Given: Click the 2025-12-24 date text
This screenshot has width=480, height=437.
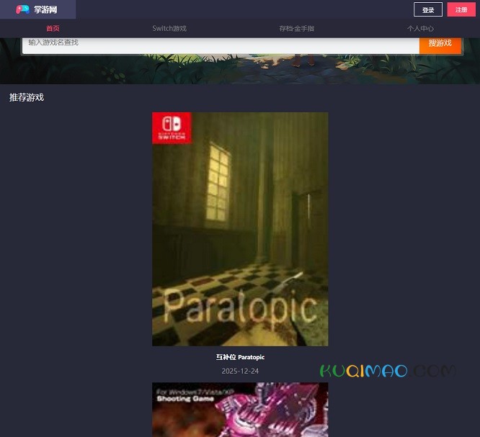Looking at the screenshot, I should 240,371.
